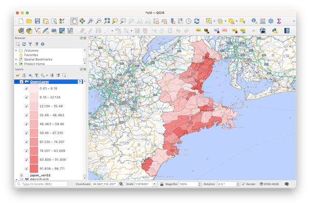This screenshot has height=206, width=310.
Task: Expand the Project Home tree item
Action: tap(16, 64)
